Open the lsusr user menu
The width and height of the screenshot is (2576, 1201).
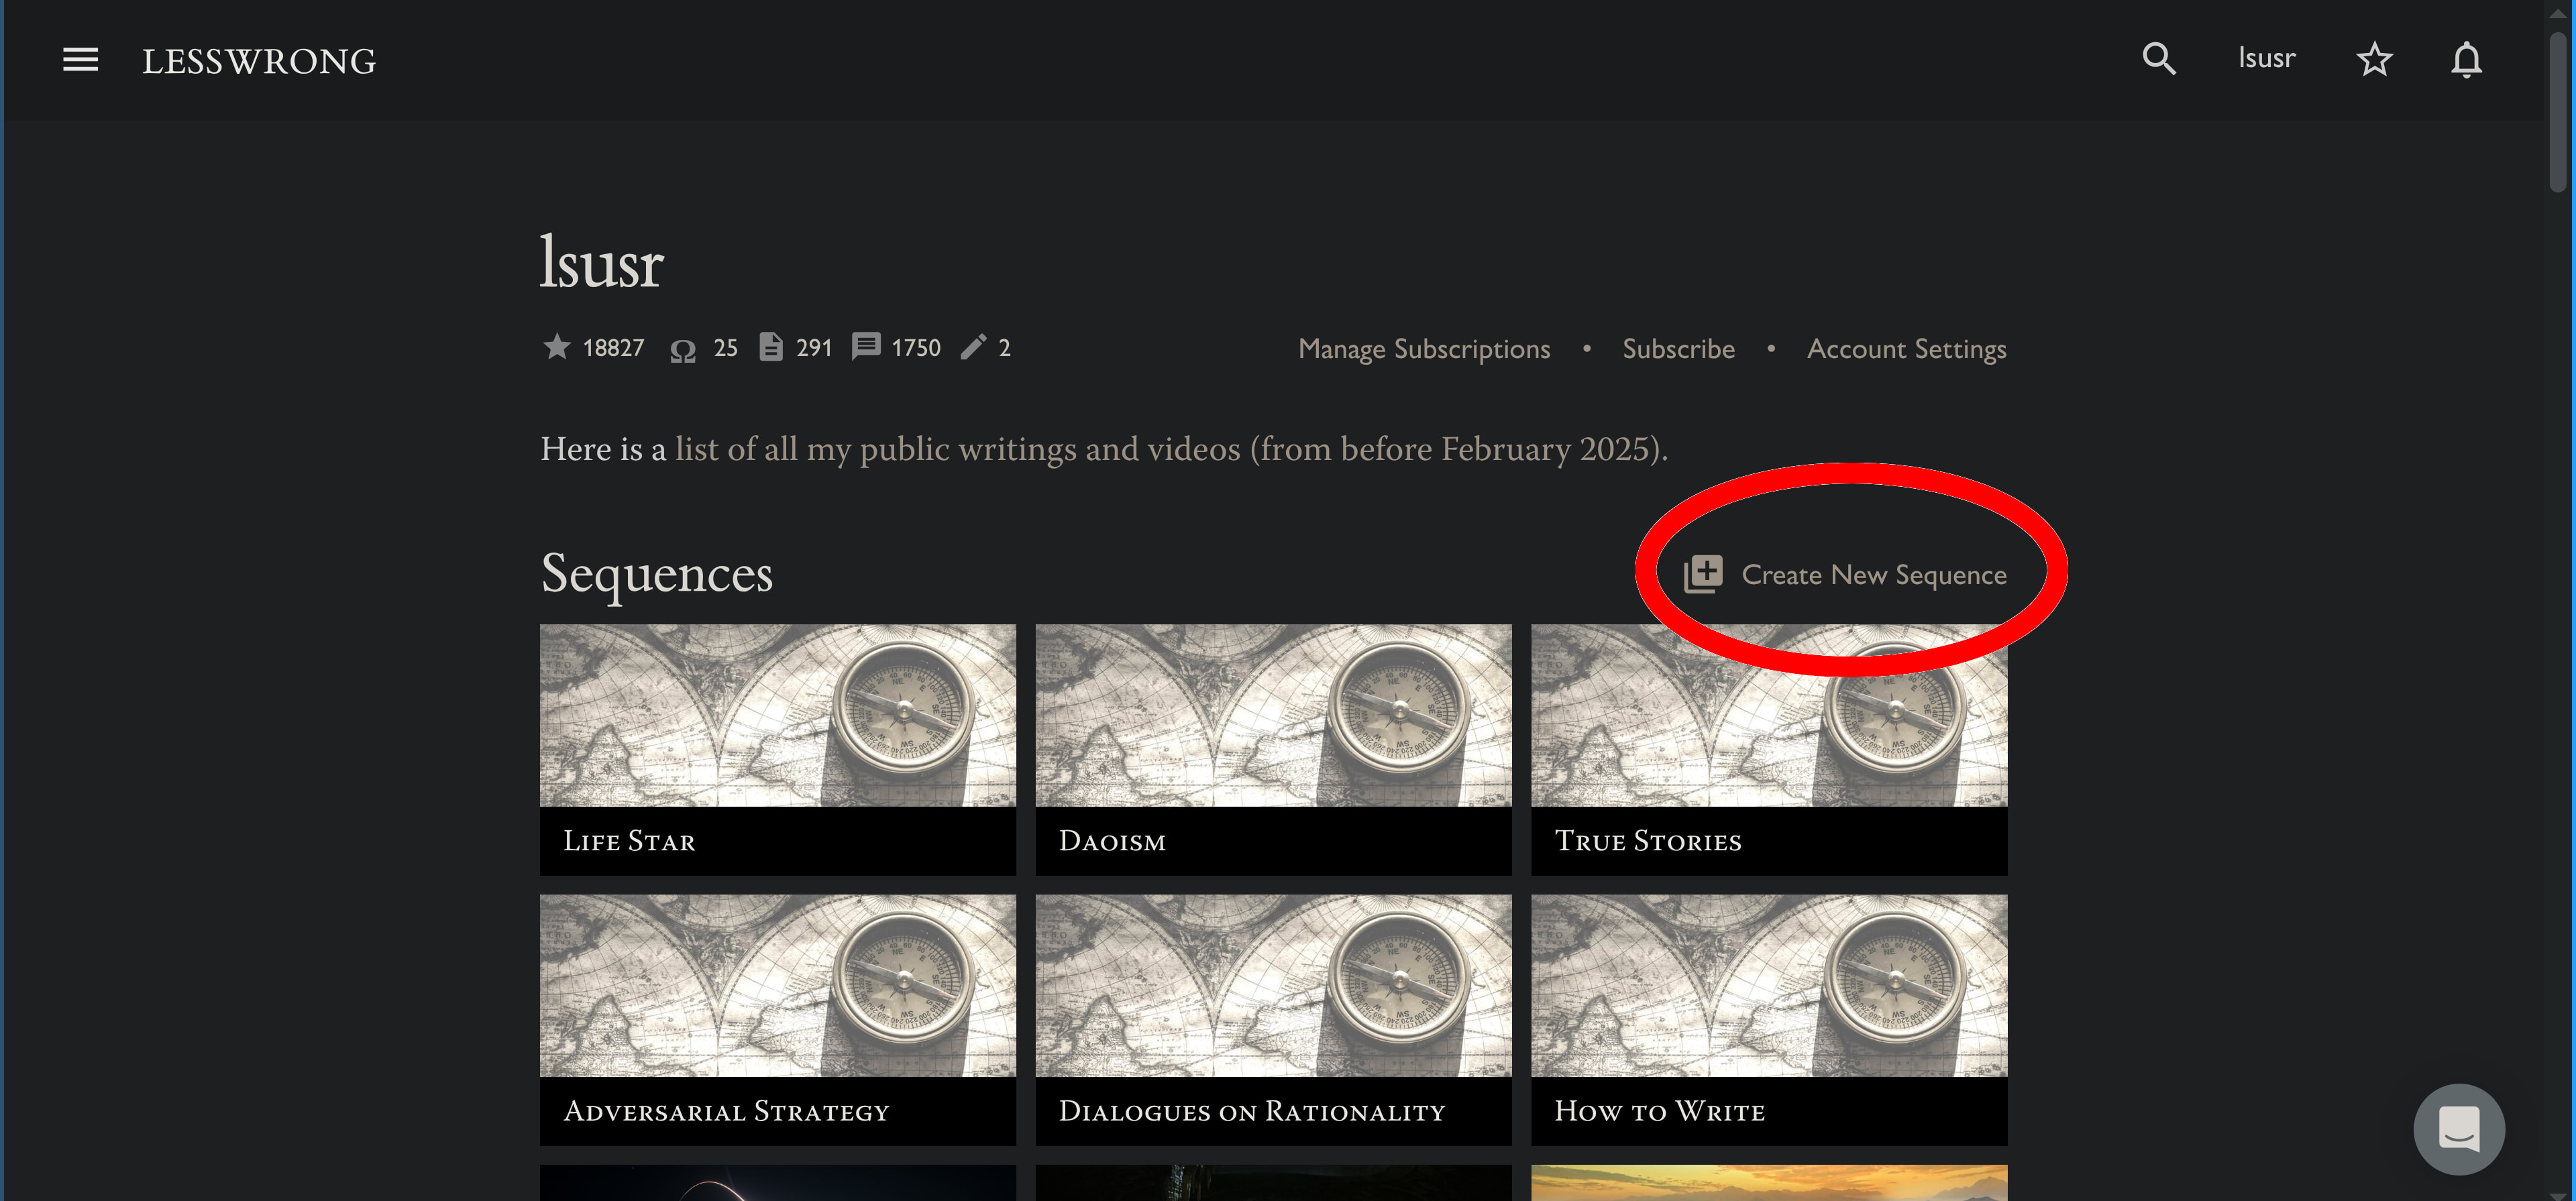click(x=2266, y=59)
